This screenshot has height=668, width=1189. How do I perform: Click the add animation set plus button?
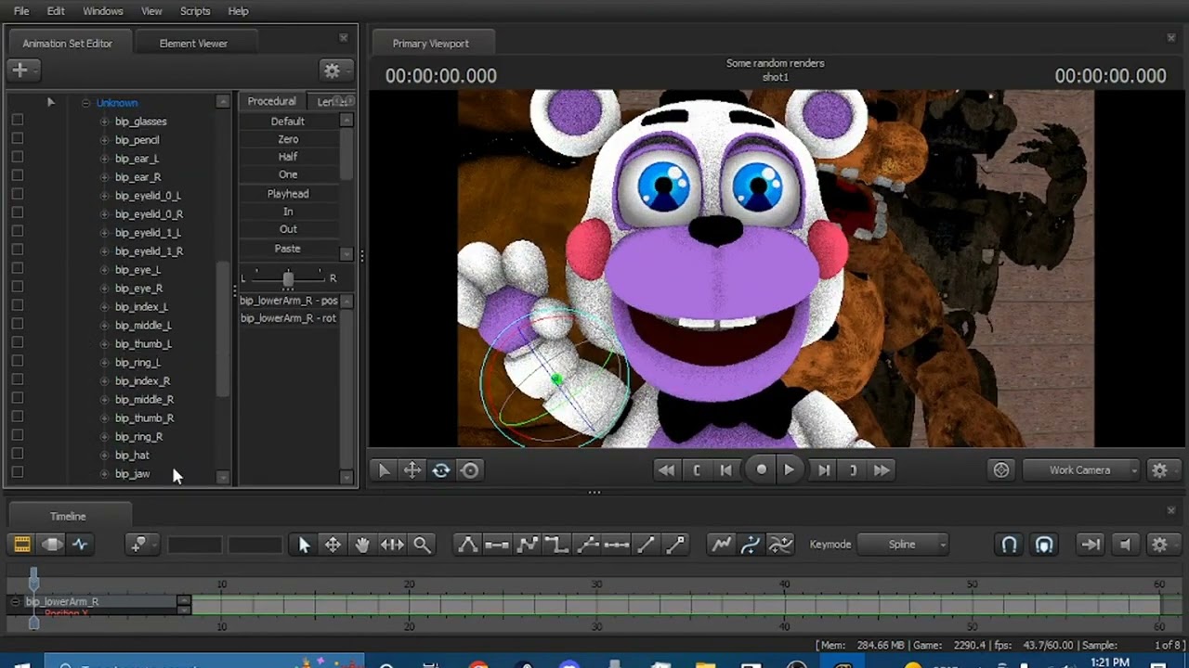click(20, 71)
